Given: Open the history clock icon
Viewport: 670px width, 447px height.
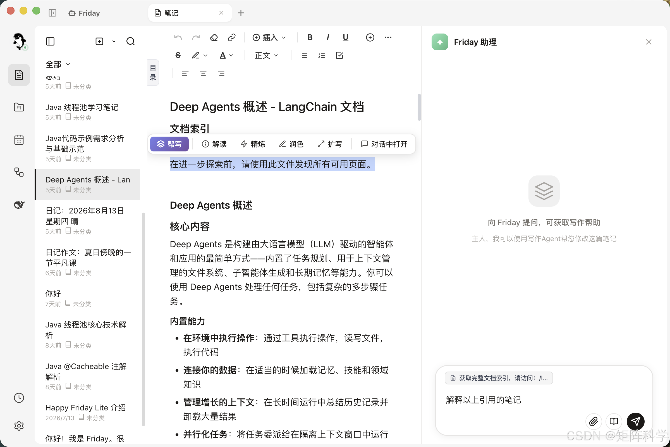Looking at the screenshot, I should click(19, 398).
